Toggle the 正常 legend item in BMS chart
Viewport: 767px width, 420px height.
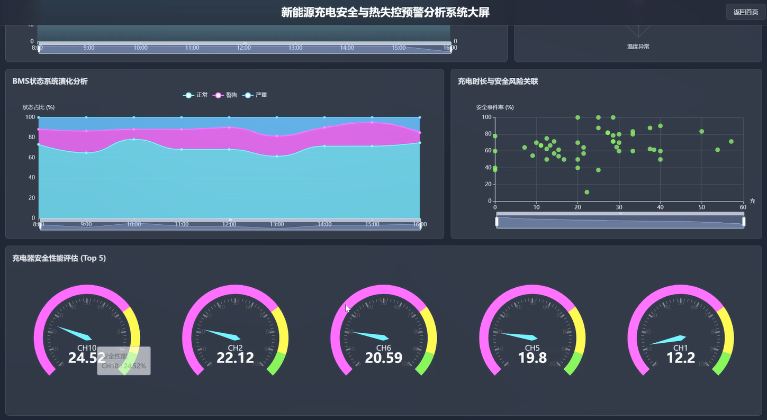194,95
